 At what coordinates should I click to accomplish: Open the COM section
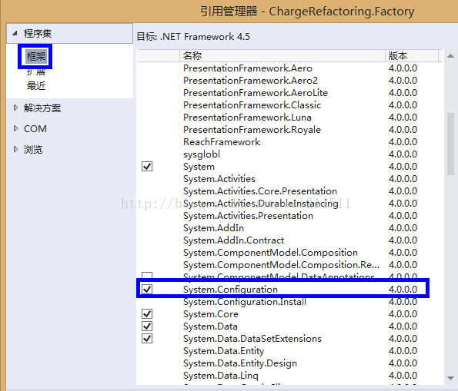click(35, 128)
